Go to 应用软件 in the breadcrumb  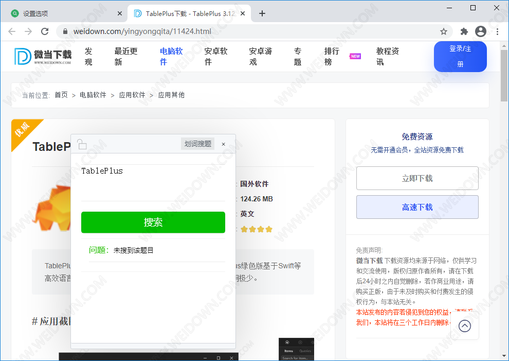point(132,95)
